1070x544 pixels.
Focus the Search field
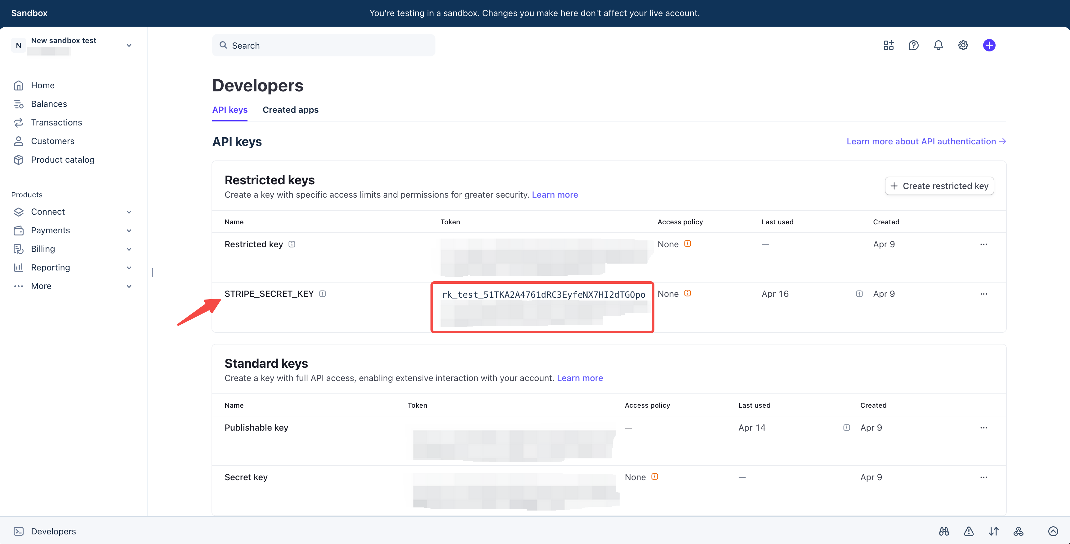click(323, 45)
